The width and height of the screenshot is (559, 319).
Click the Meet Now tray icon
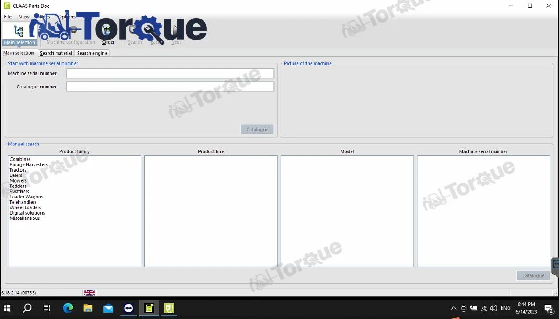click(x=463, y=309)
